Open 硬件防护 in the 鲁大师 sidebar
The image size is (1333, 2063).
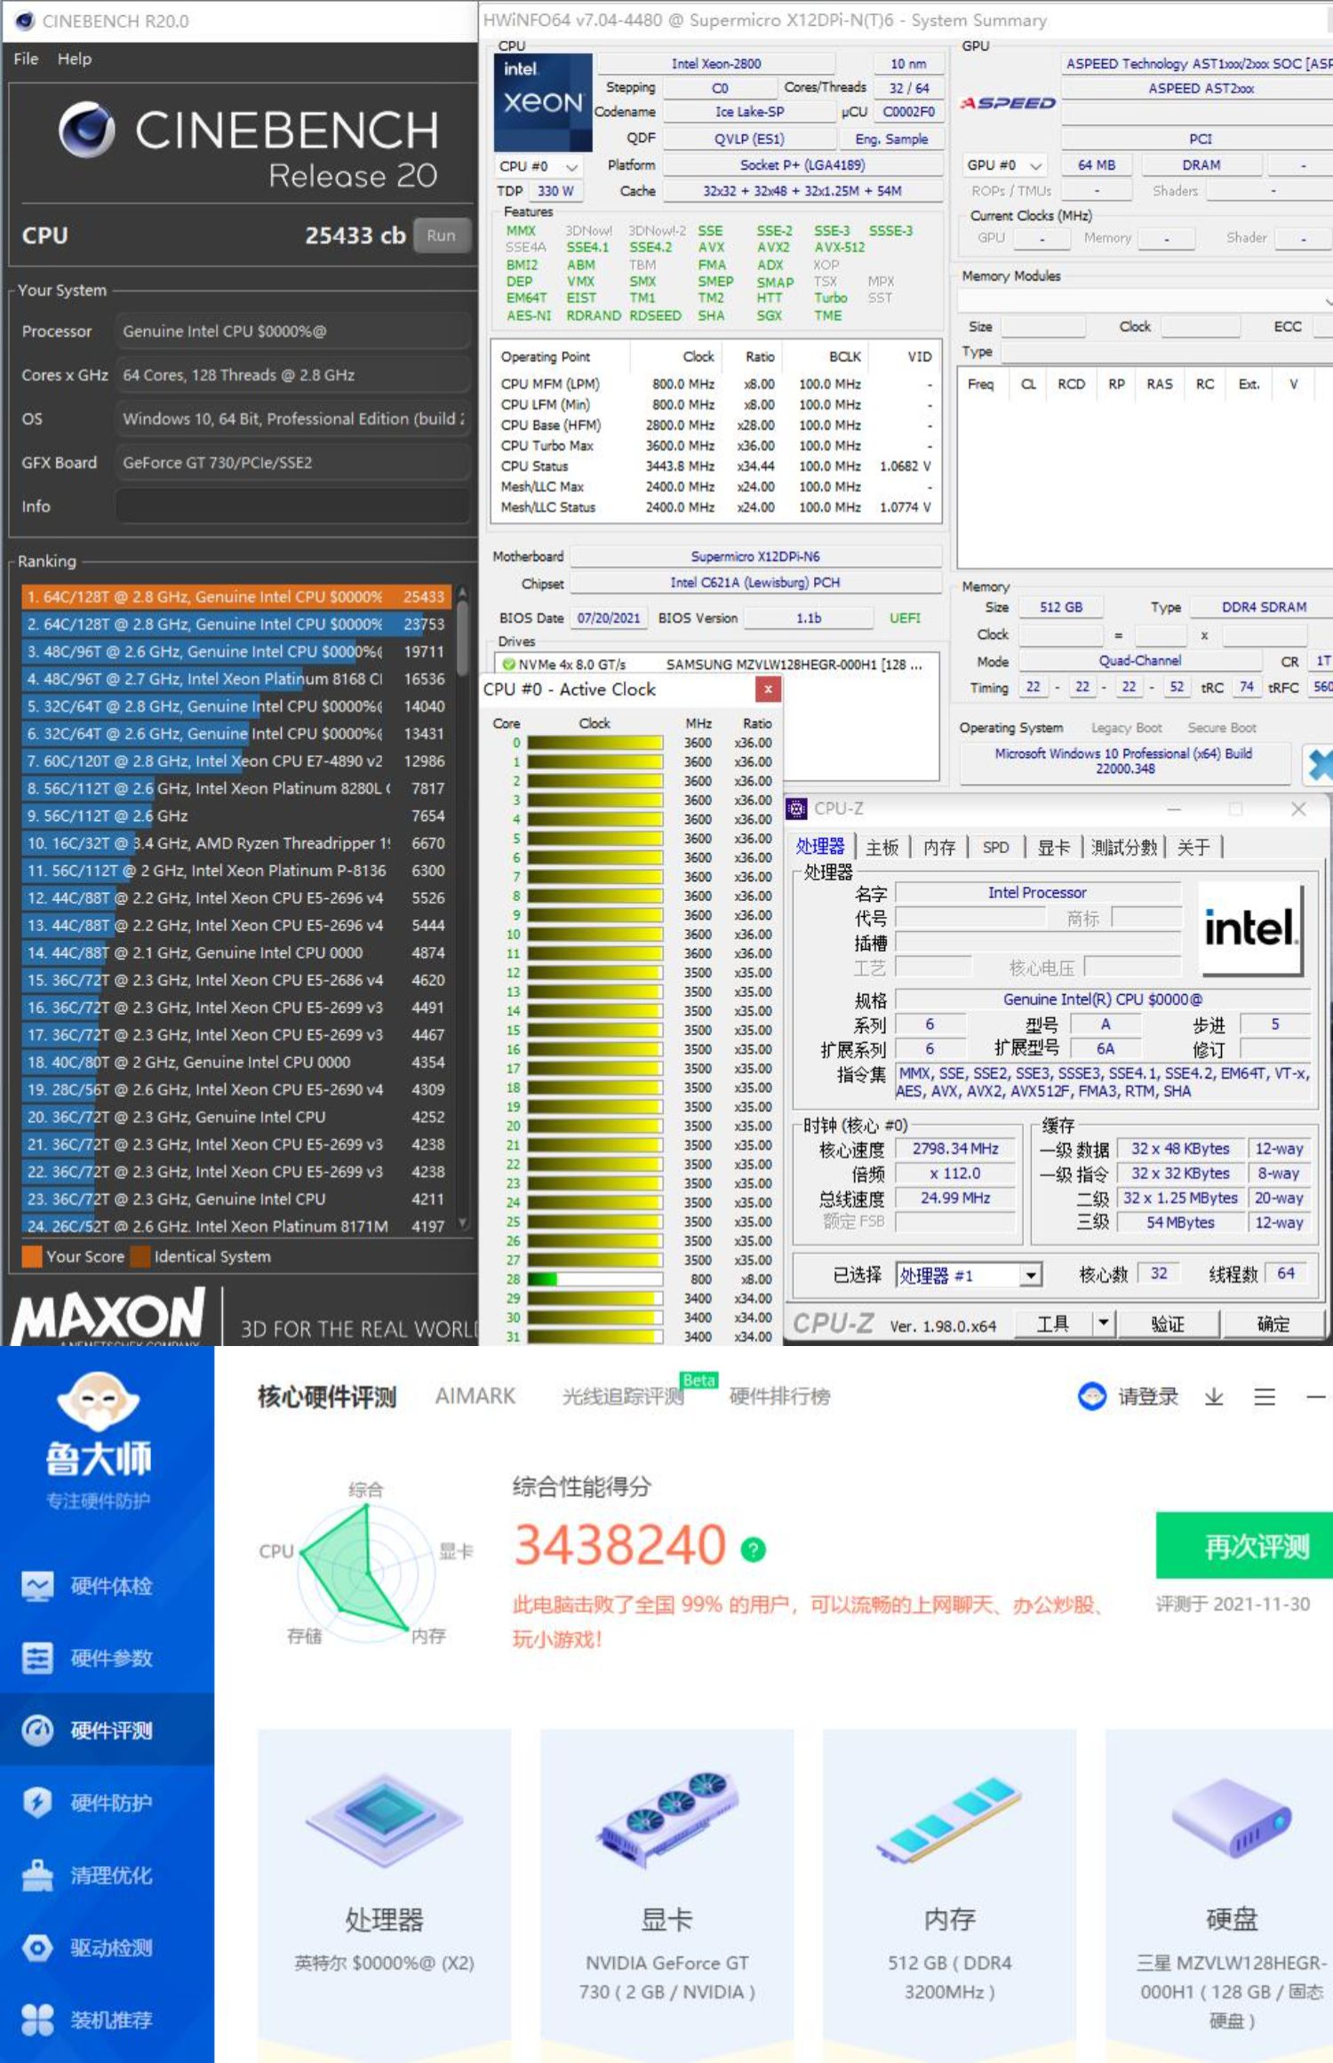[x=107, y=1803]
